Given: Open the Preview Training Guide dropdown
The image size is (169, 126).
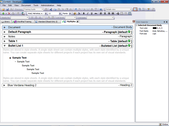Looking at the screenshot, I should coord(42,9).
